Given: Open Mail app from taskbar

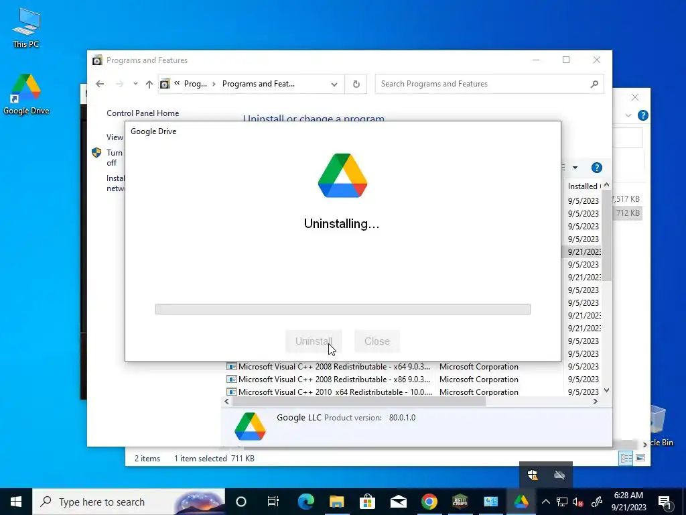Looking at the screenshot, I should coord(398,502).
